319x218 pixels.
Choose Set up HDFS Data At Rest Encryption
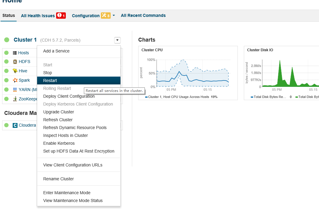(79, 151)
